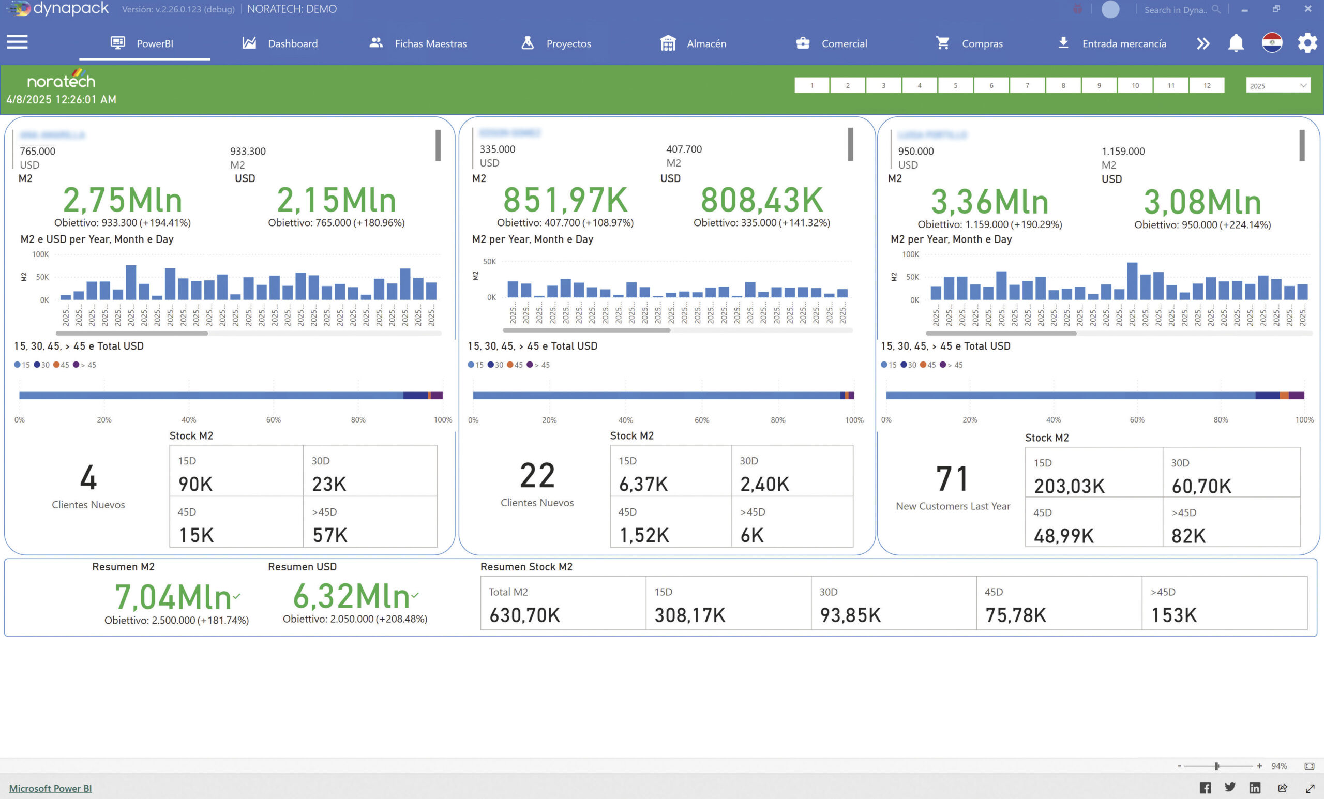Screen dimensions: 1324x799
Task: Follow the Microsoft Power BI link
Action: [x=51, y=788]
